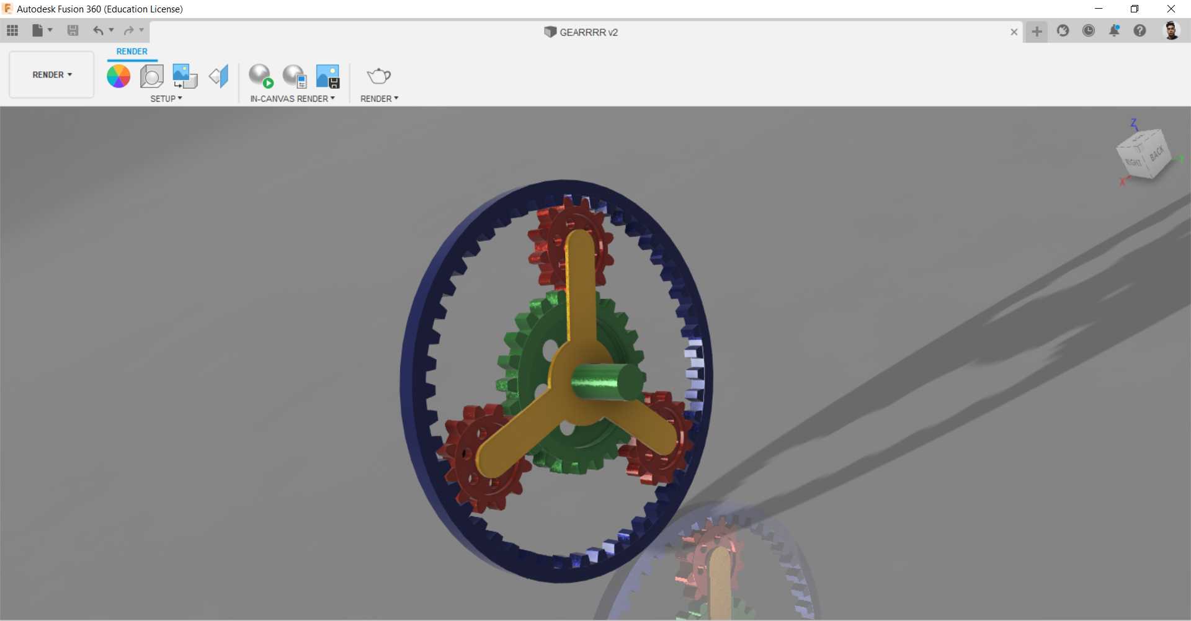The width and height of the screenshot is (1191, 621).
Task: Expand the redo history arrow
Action: coord(141,30)
